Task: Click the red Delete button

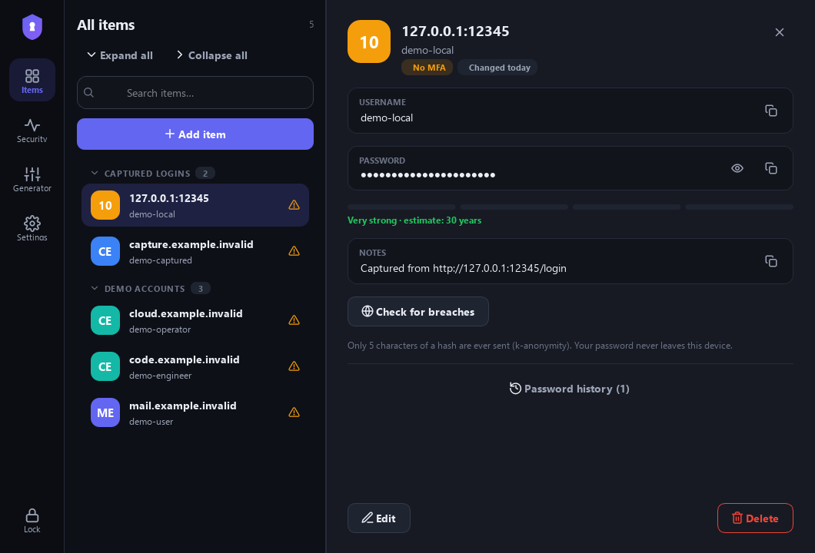Action: click(x=755, y=518)
